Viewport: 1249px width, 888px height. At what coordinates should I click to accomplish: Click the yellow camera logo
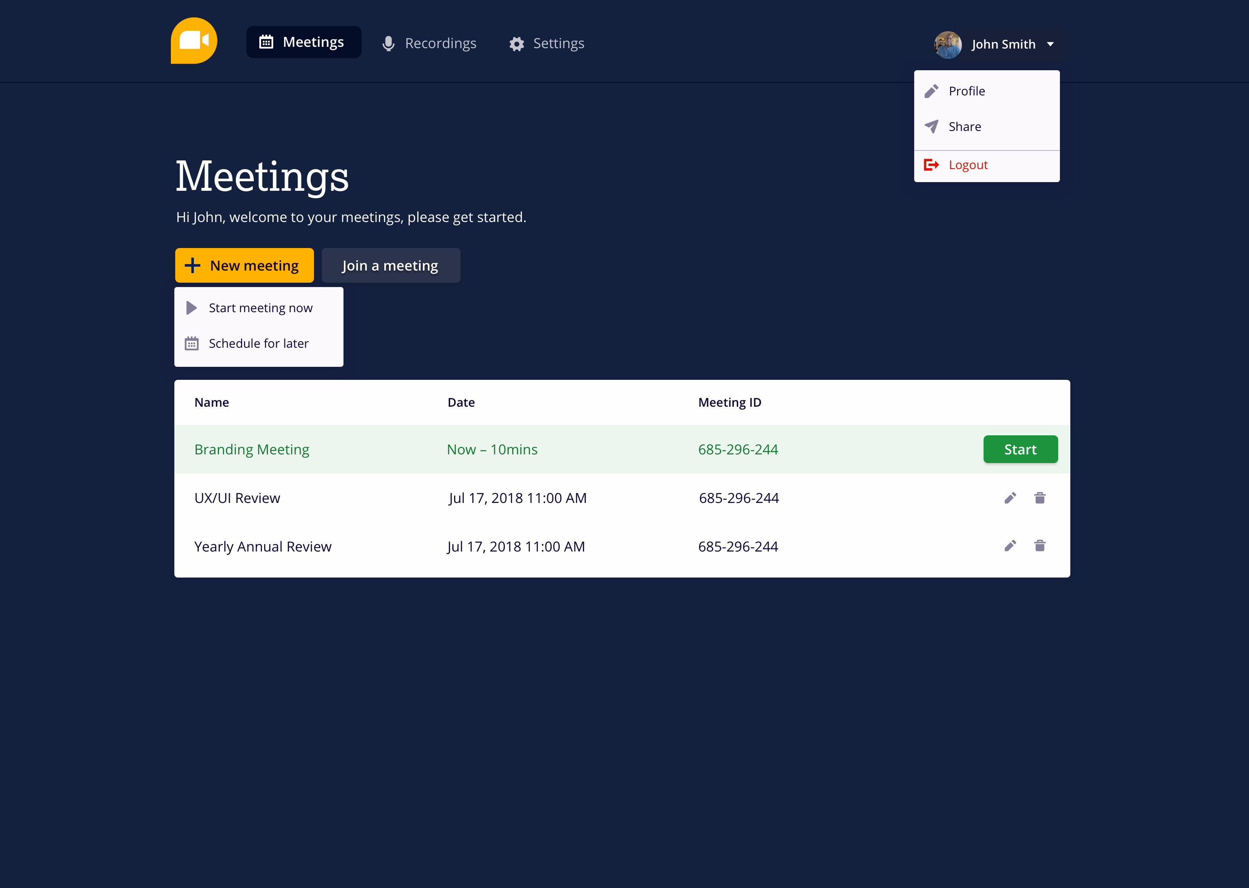pyautogui.click(x=193, y=40)
